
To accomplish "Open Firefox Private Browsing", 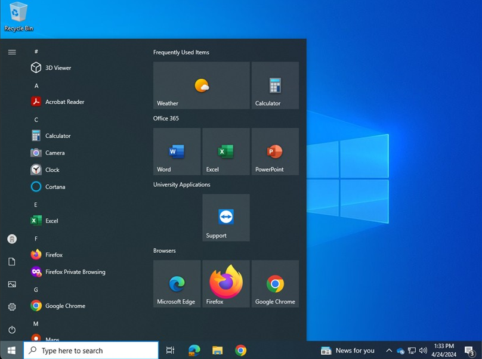I will (68, 272).
